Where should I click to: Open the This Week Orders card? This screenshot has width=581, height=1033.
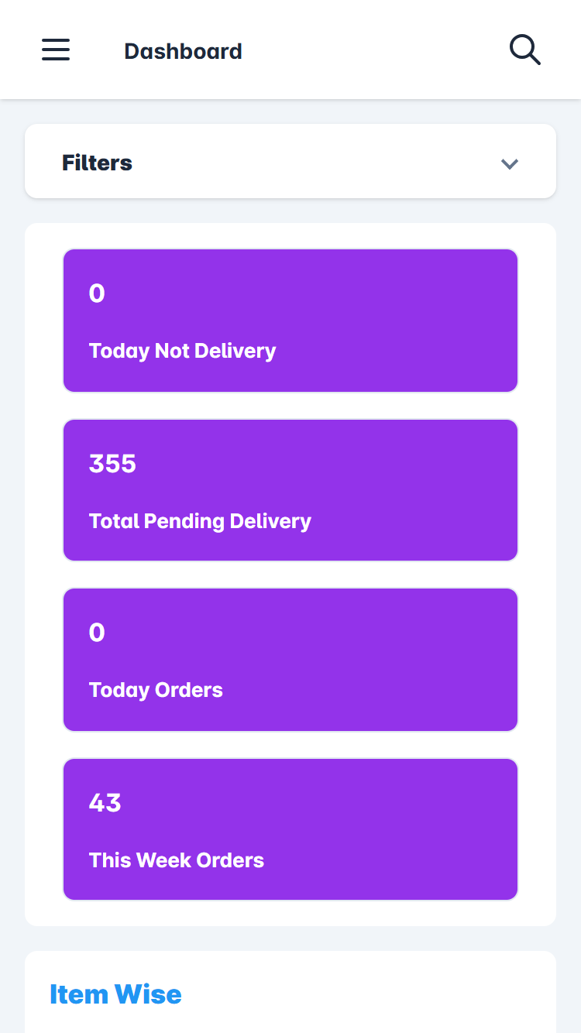[290, 829]
